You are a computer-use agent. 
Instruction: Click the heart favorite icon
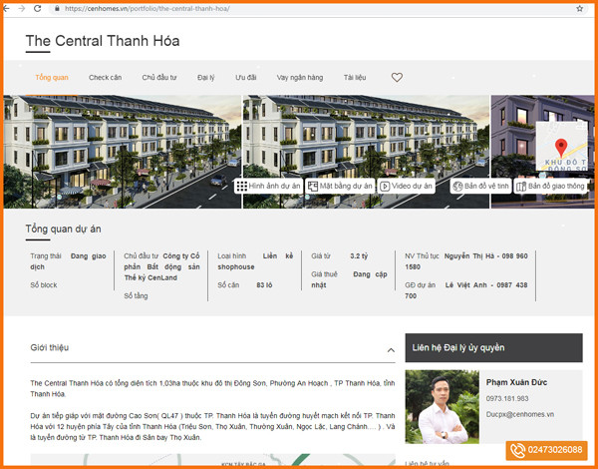point(397,77)
